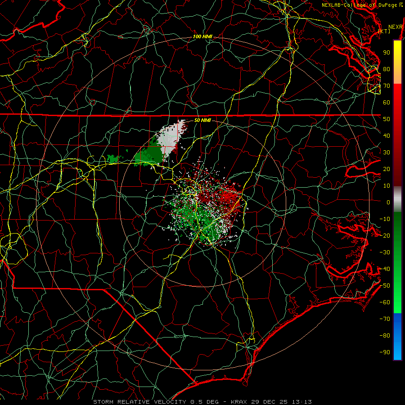405x405 pixels.
Task: Click the 80 value on the velocity scale
Action: point(387,69)
